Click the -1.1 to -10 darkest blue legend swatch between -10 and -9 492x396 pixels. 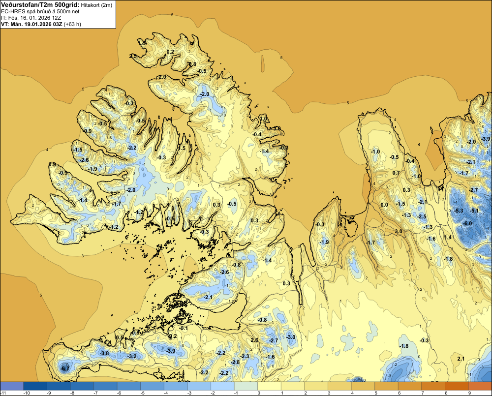pos(35,386)
